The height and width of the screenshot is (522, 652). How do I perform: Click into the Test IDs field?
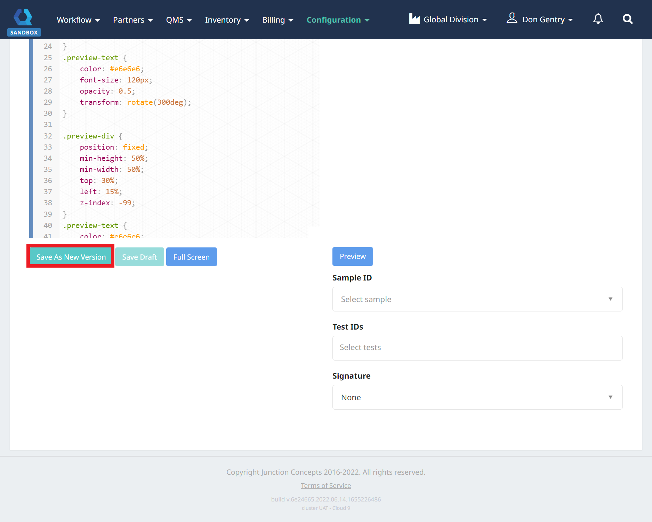pyautogui.click(x=477, y=348)
